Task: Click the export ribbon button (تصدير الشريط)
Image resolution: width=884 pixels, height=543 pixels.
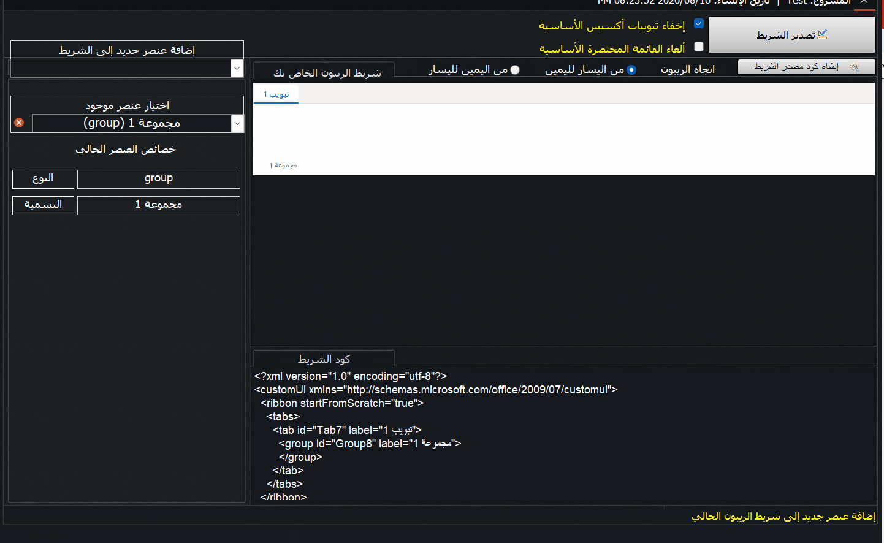Action: [x=791, y=35]
